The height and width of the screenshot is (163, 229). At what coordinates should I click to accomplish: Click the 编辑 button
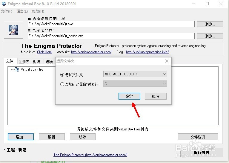tap(52, 137)
